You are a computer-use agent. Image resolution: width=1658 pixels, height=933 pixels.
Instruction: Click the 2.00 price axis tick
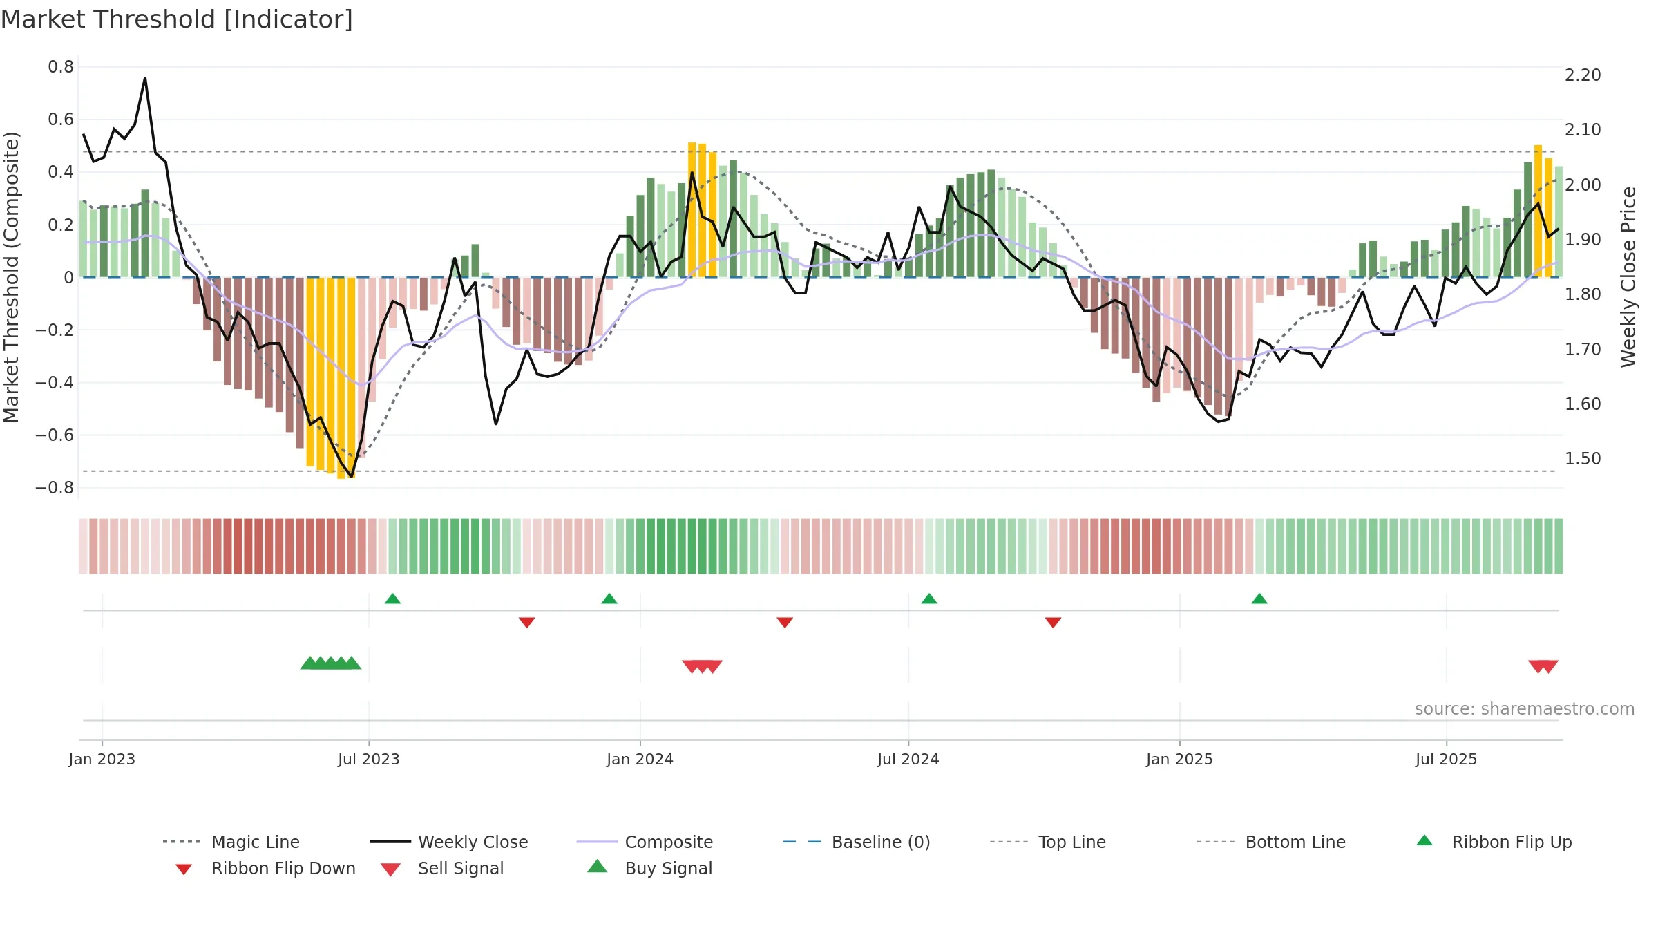coord(1583,185)
